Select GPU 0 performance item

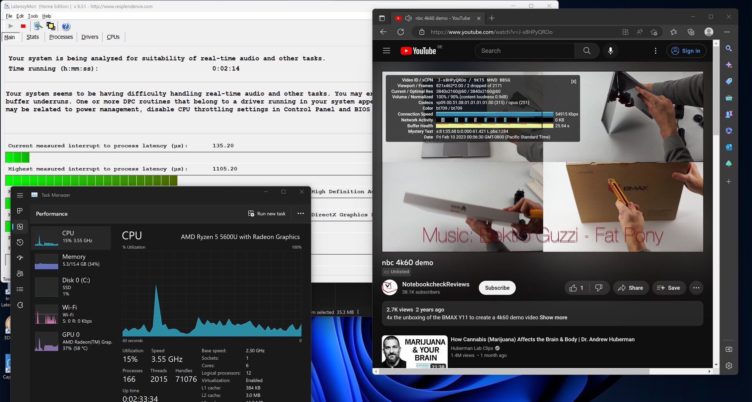71,341
